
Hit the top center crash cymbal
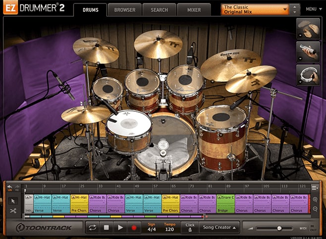(158, 44)
